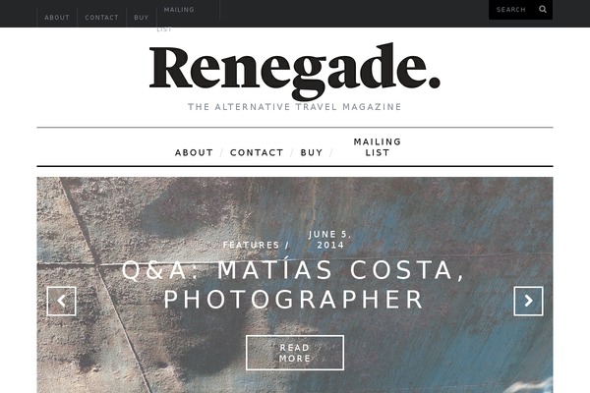Open the Q&A Matías Costa article title
590x393 pixels.
click(293, 285)
